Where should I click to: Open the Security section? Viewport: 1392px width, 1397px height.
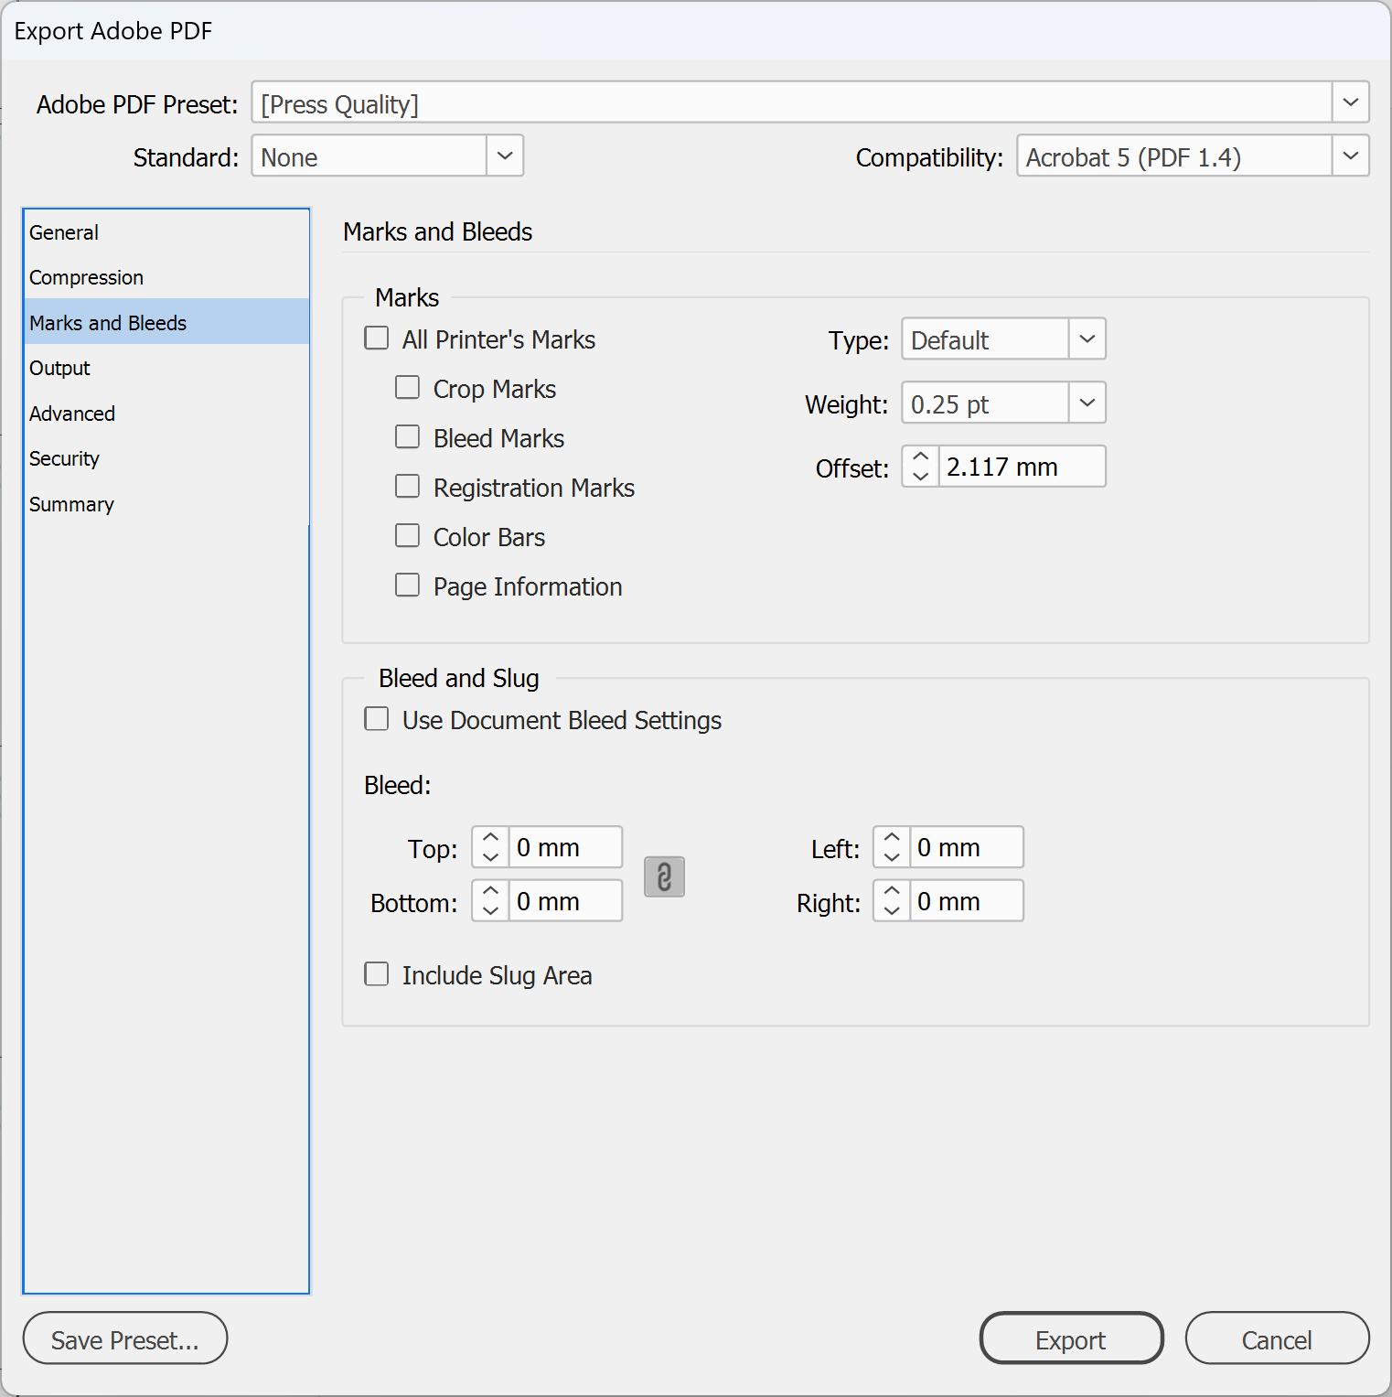click(166, 458)
